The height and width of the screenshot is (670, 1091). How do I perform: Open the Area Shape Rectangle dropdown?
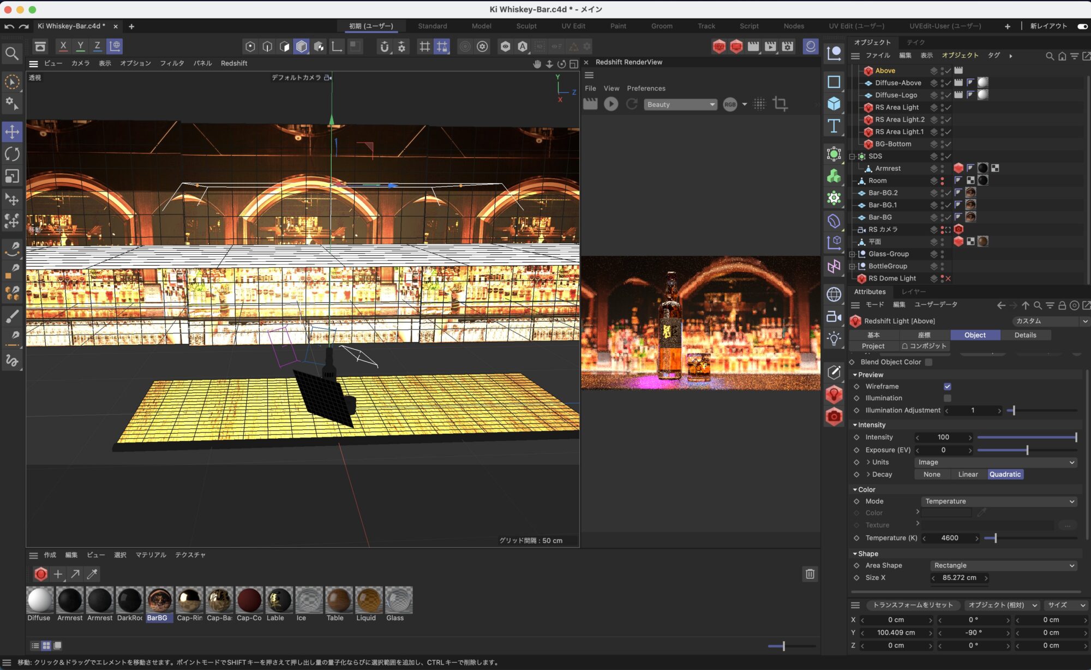[x=1003, y=565]
